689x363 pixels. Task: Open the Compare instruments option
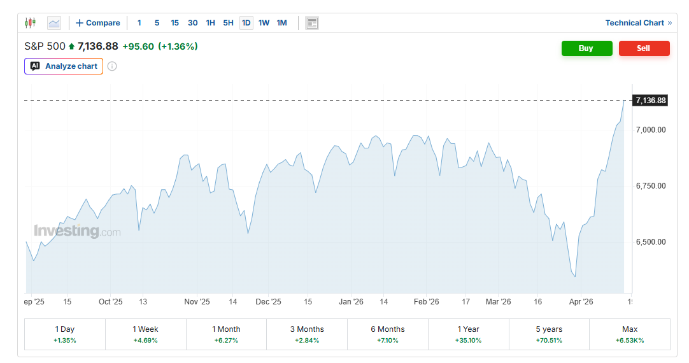pyautogui.click(x=97, y=23)
